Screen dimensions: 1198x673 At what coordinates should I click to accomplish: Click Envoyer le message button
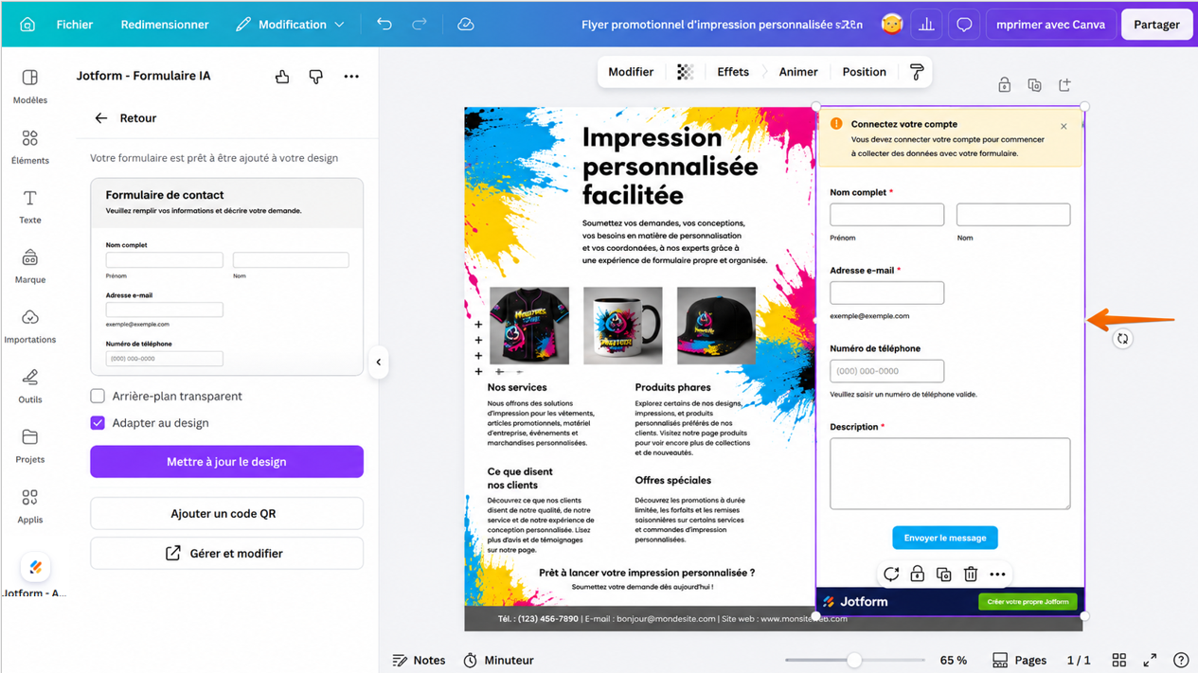[x=944, y=538]
